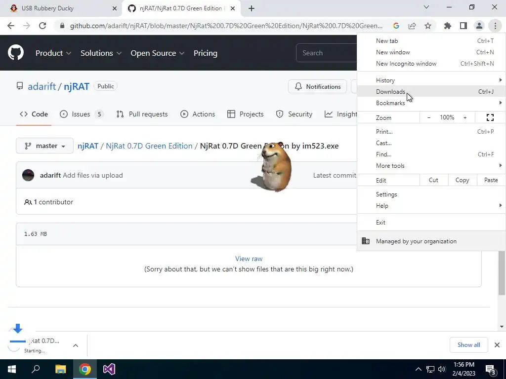Viewport: 506px width, 379px height.
Task: Open Managed by your organization
Action: tap(431, 241)
